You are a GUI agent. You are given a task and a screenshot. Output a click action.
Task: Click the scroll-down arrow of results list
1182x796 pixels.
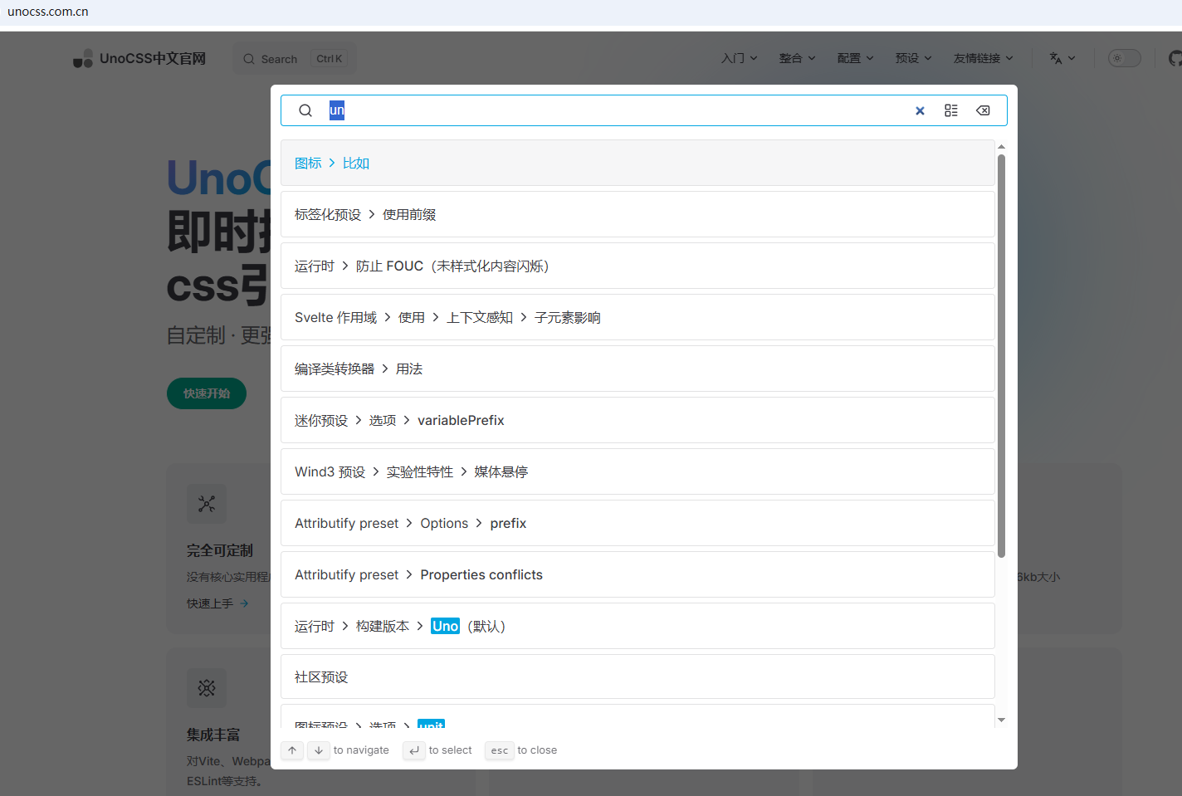1001,720
